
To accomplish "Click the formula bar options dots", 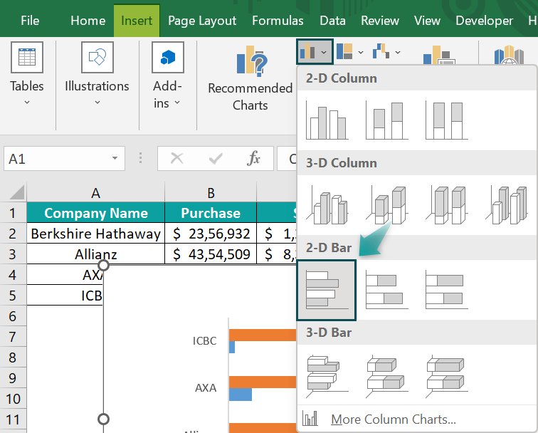I will (x=140, y=157).
